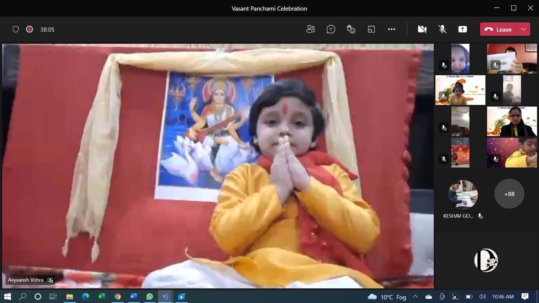The height and width of the screenshot is (303, 539).
Task: Open Microsoft Teams taskbar icon
Action: pos(165,297)
